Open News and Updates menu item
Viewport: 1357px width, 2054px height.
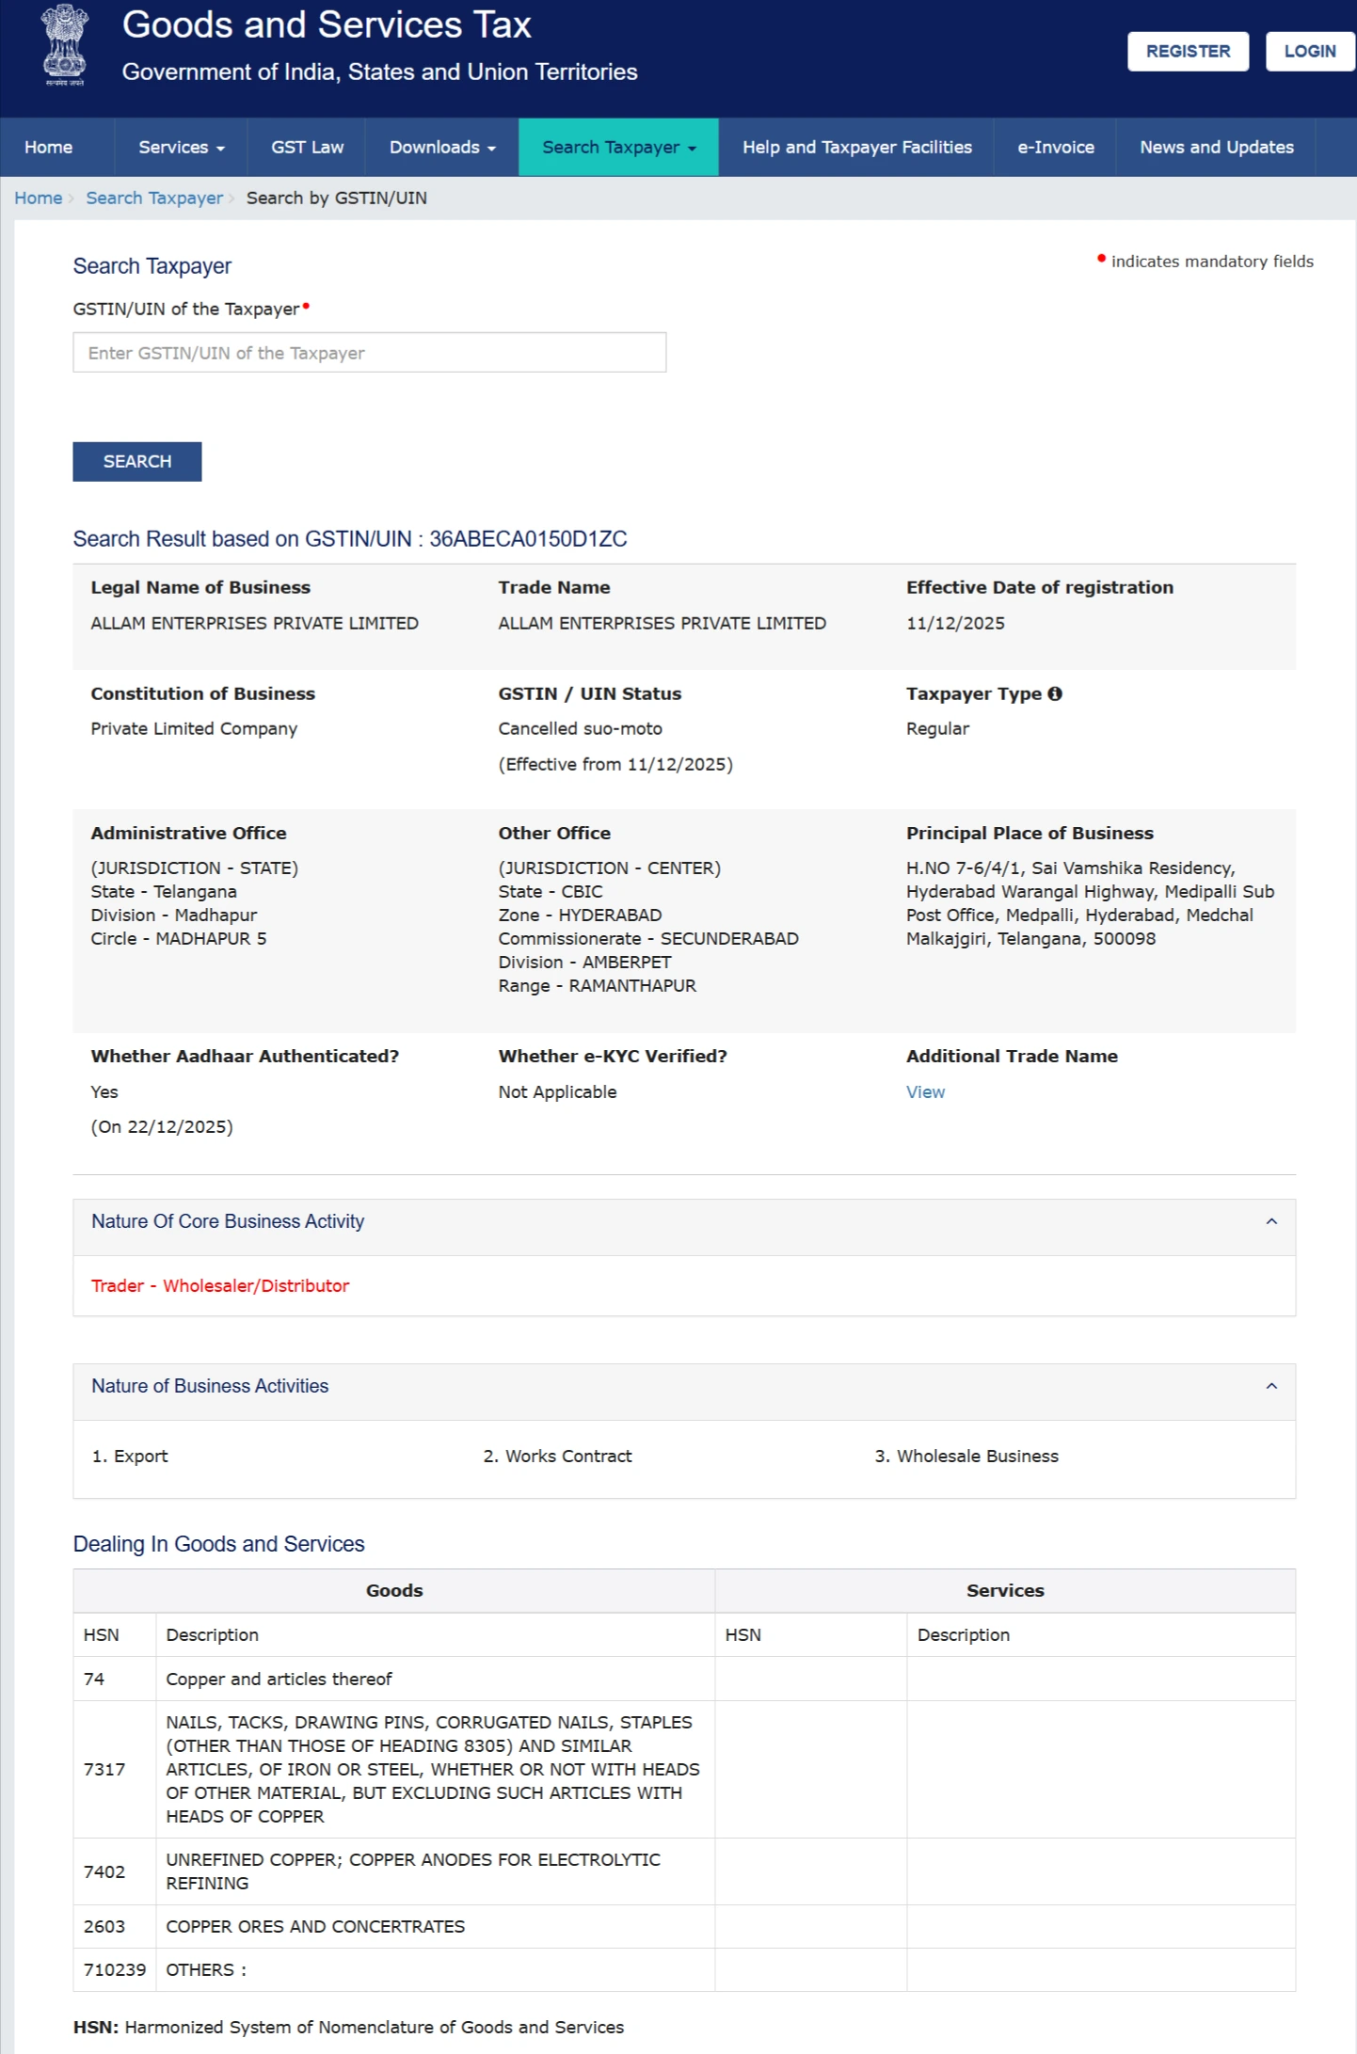pos(1216,147)
